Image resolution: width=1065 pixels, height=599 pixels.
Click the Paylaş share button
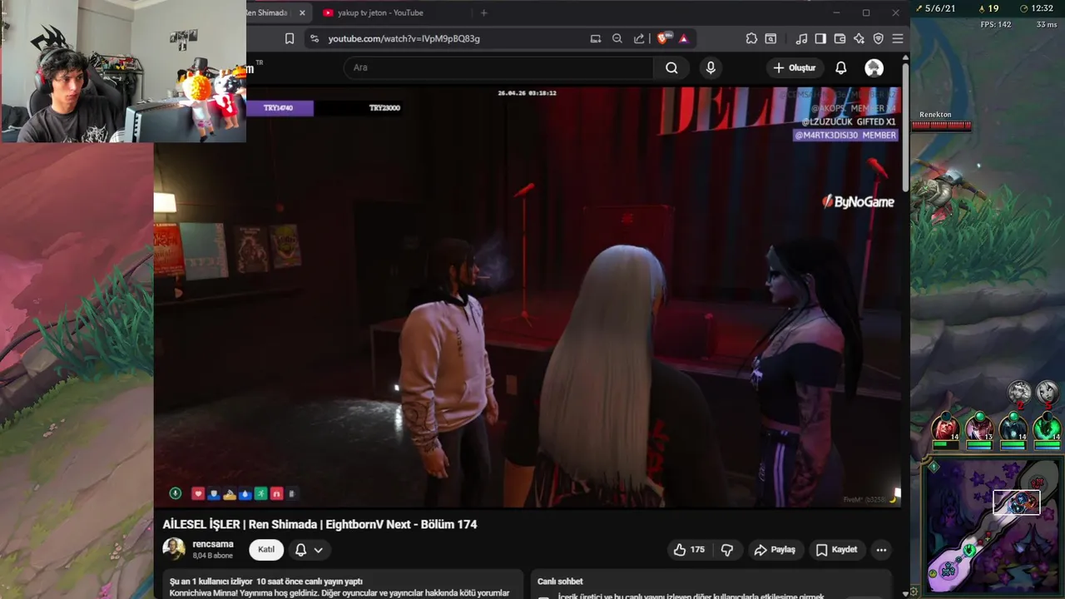[x=775, y=549]
